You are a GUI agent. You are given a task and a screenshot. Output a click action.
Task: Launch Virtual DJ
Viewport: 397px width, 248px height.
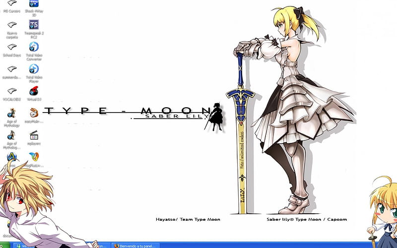pyautogui.click(x=34, y=94)
